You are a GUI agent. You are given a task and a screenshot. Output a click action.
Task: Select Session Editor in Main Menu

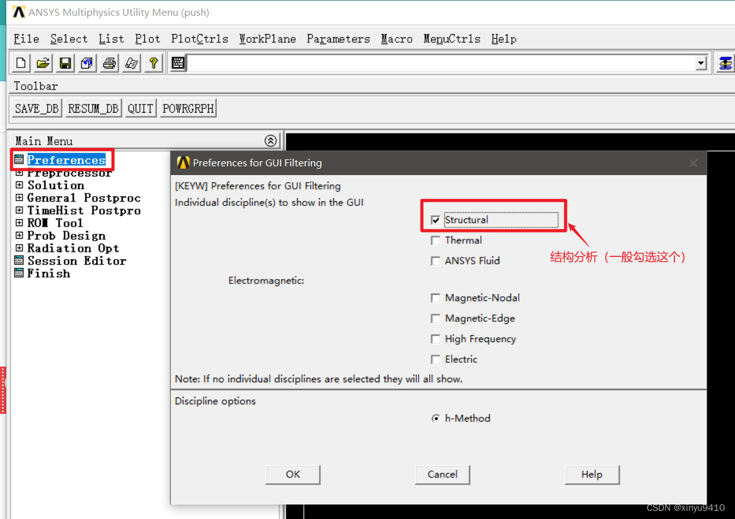77,261
